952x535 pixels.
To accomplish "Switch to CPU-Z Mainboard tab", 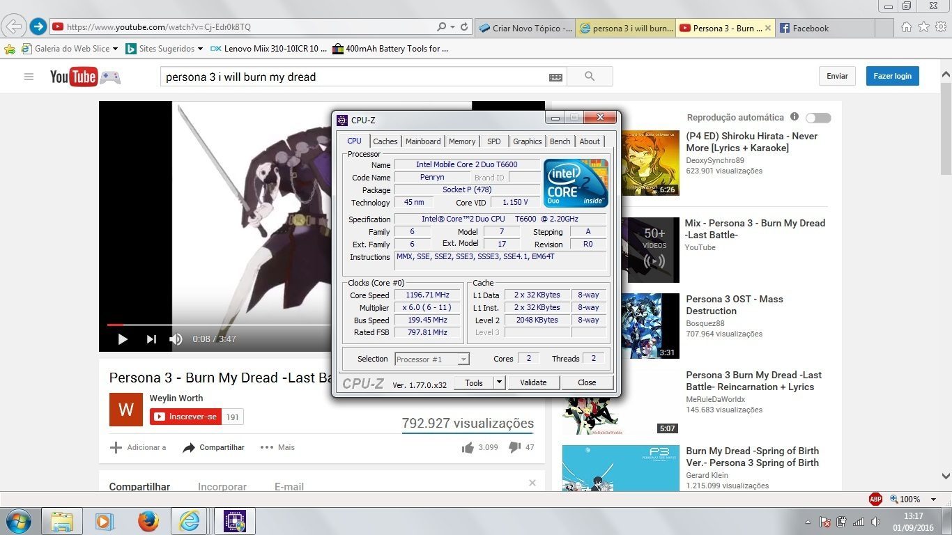I will pyautogui.click(x=423, y=141).
